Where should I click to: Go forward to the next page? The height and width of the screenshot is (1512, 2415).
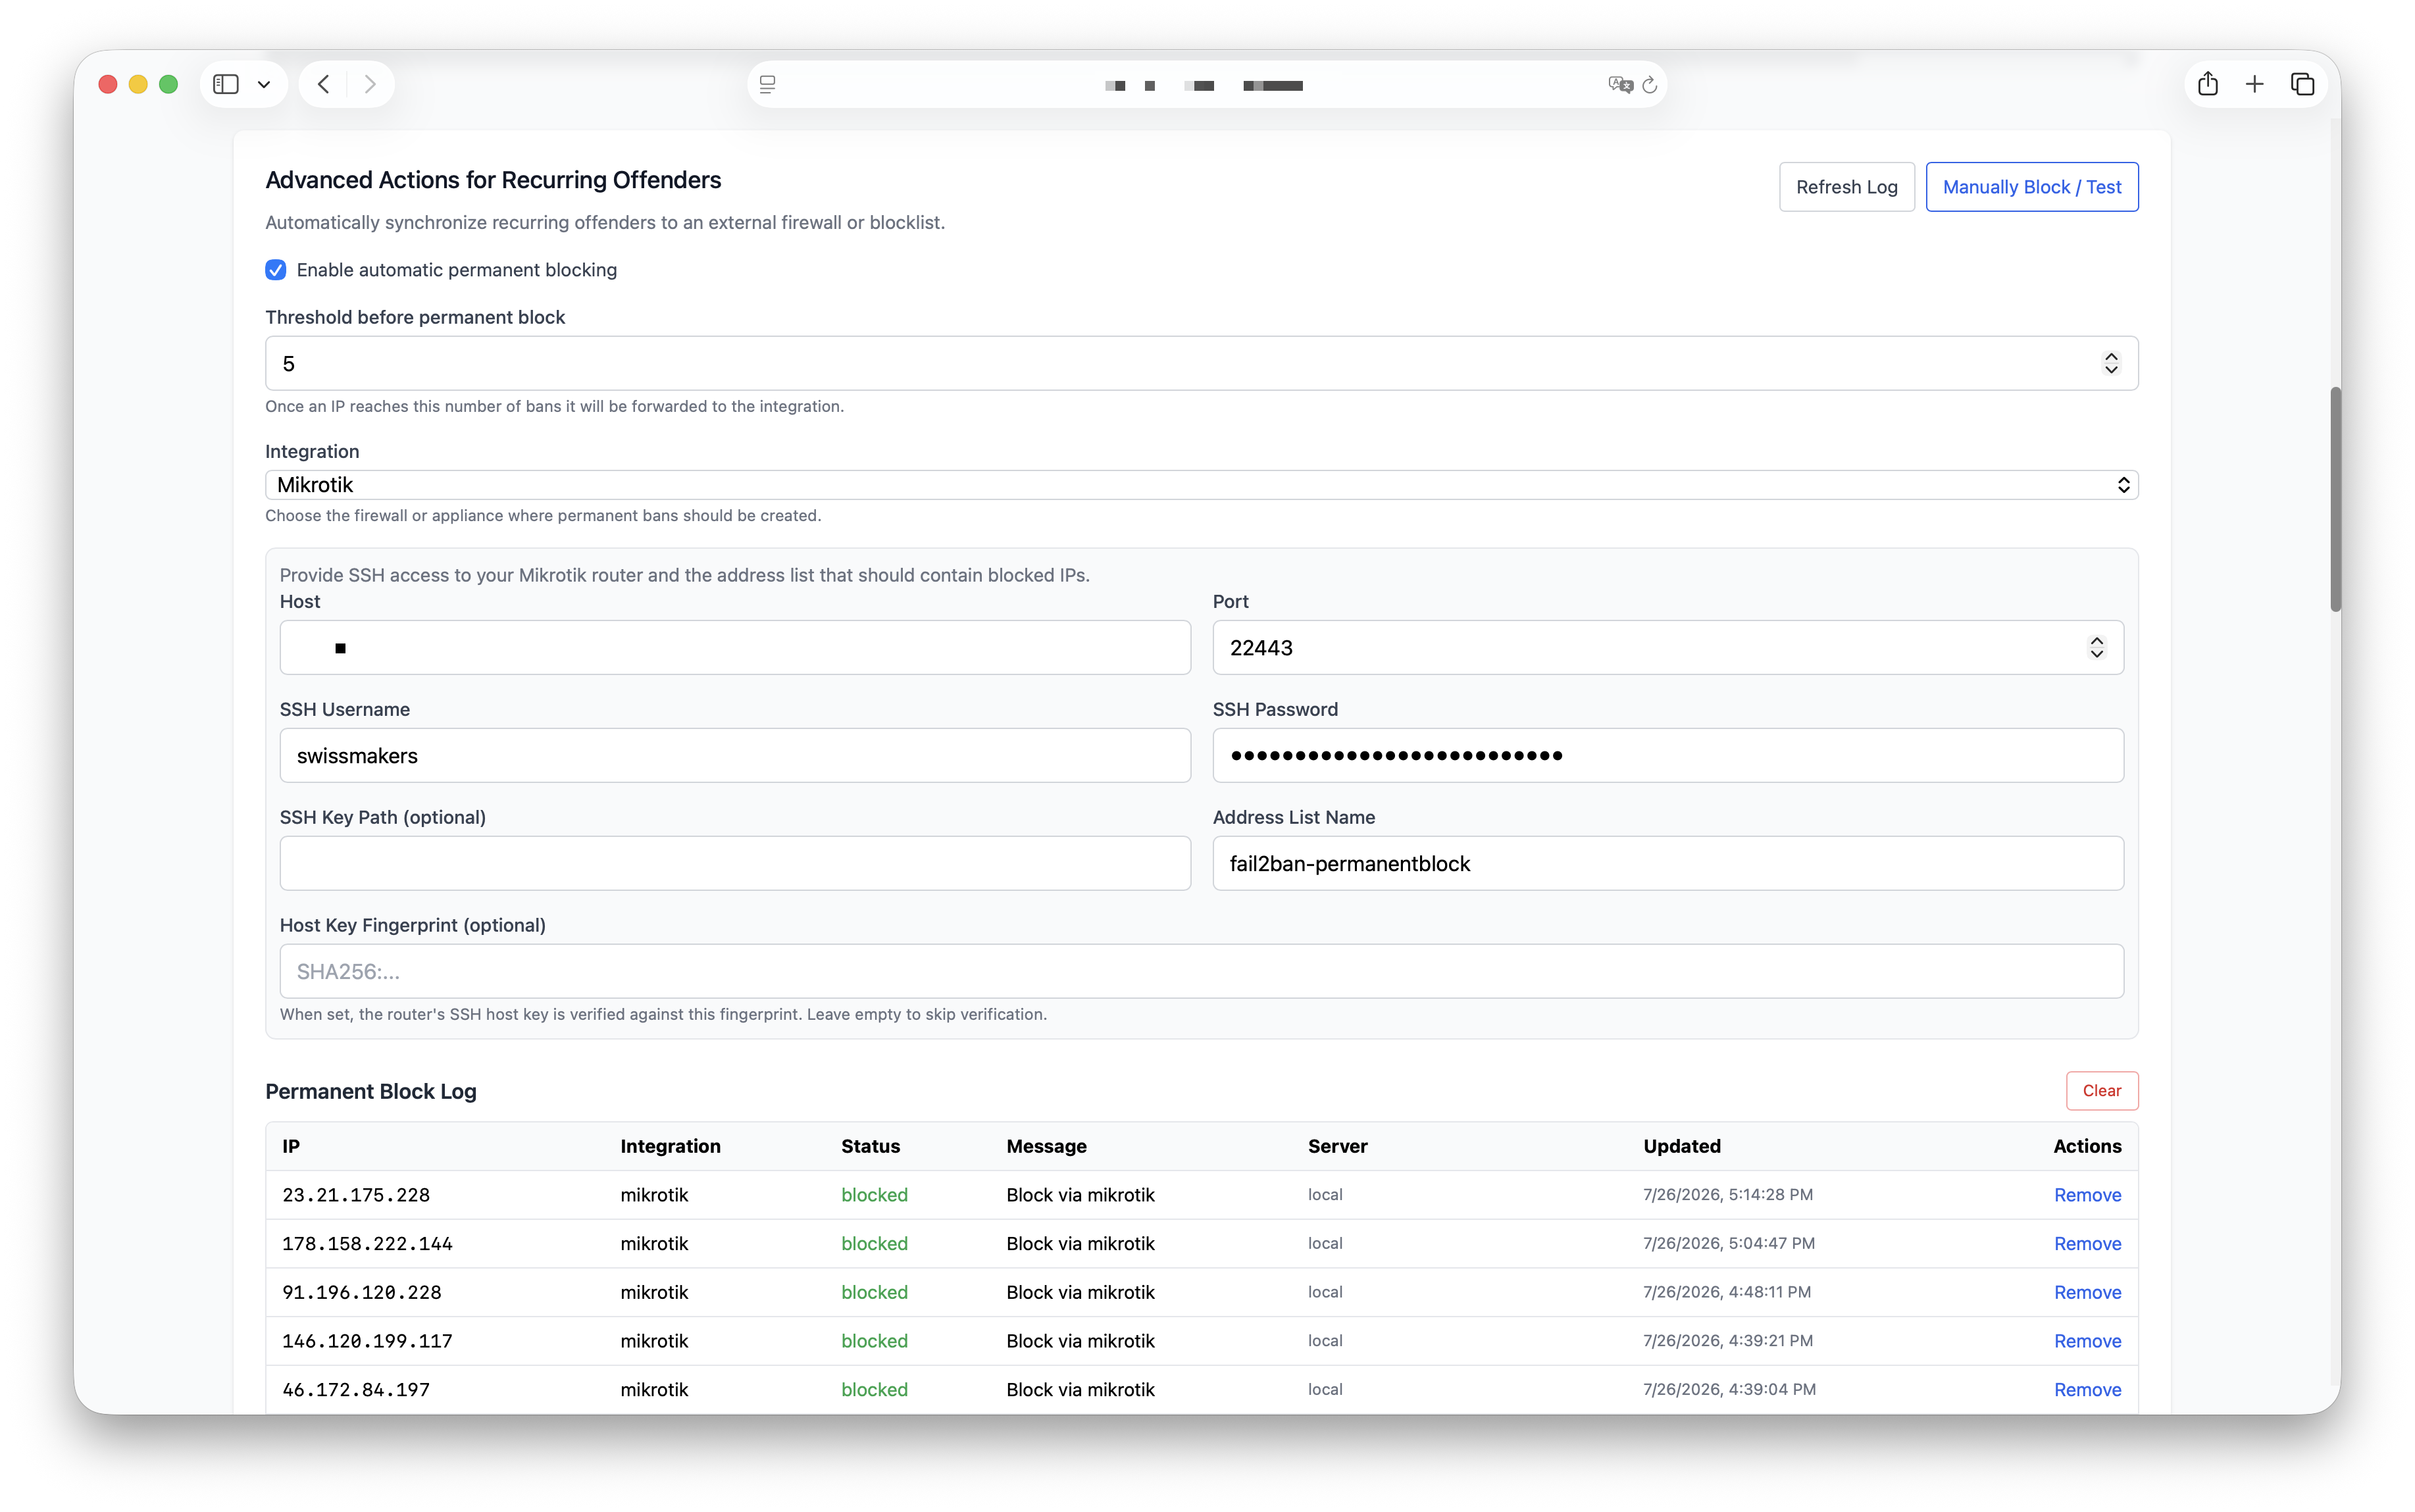point(370,85)
